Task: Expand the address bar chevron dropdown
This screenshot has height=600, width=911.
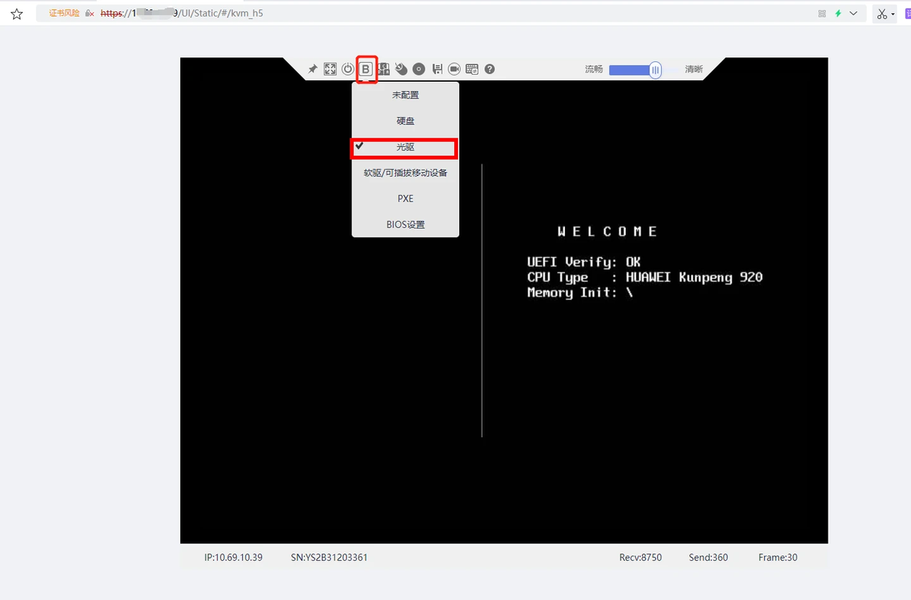Action: [x=853, y=13]
